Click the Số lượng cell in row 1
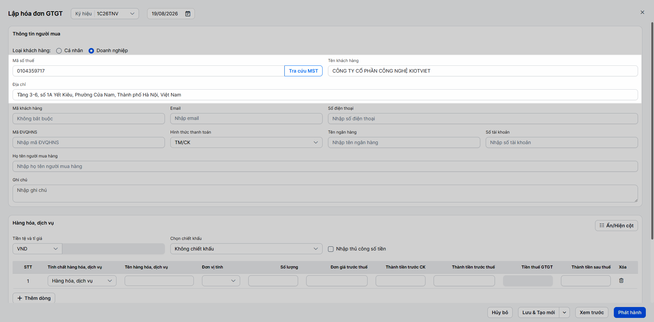 point(273,281)
